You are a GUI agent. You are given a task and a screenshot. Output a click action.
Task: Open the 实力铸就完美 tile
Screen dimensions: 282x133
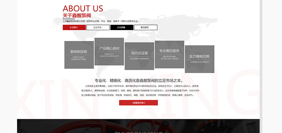[x=199, y=59]
